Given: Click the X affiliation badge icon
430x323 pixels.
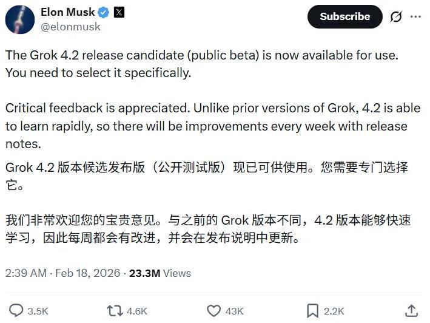Looking at the screenshot, I should [119, 12].
